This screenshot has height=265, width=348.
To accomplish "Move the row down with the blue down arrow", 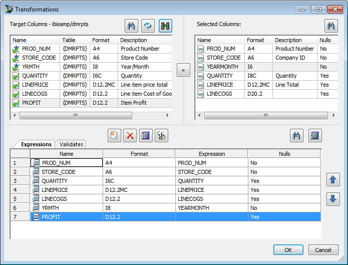I will (333, 199).
